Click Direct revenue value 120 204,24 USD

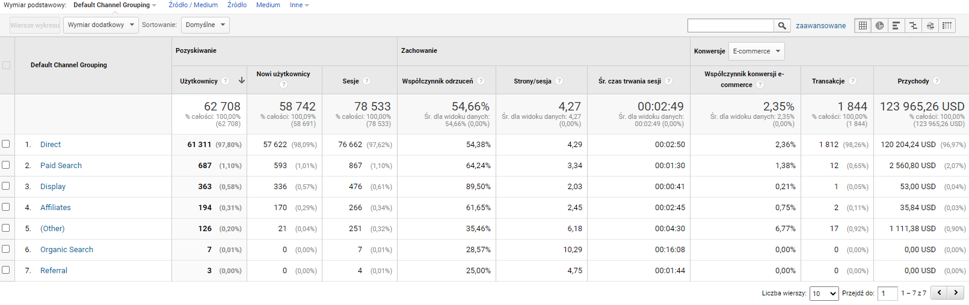908,145
